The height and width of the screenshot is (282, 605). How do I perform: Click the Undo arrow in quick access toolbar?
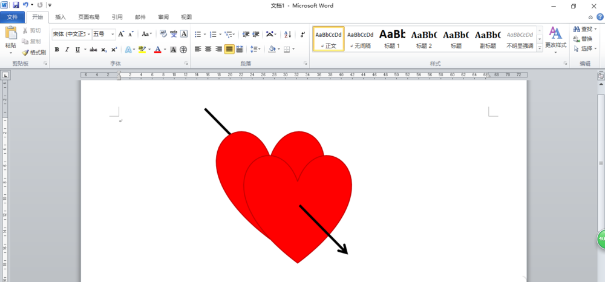(25, 5)
